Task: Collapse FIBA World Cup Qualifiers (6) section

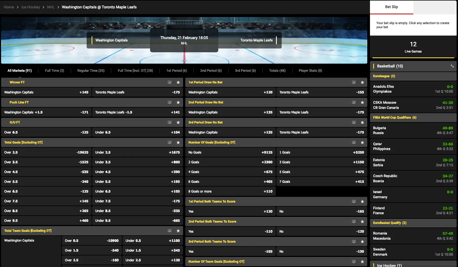Action: (x=413, y=118)
